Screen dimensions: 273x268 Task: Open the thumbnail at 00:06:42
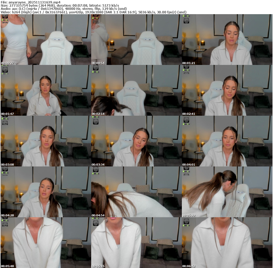pos(227,243)
